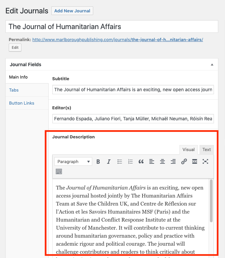Insert a numbered list

[x=130, y=161]
